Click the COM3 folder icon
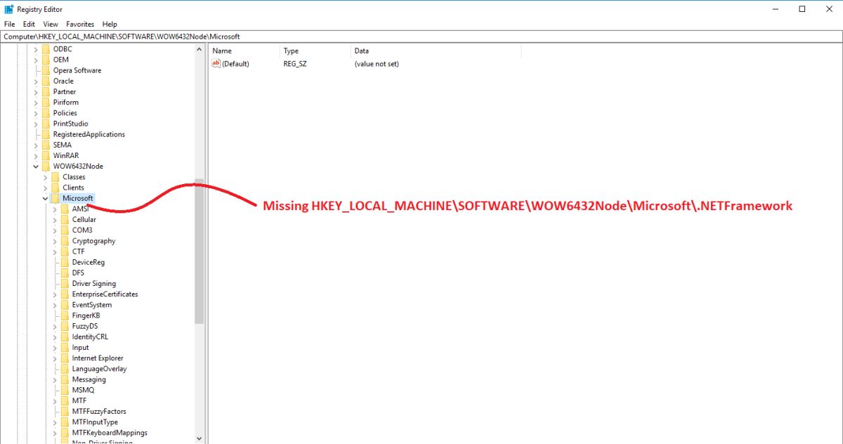This screenshot has width=843, height=444. pyautogui.click(x=65, y=230)
